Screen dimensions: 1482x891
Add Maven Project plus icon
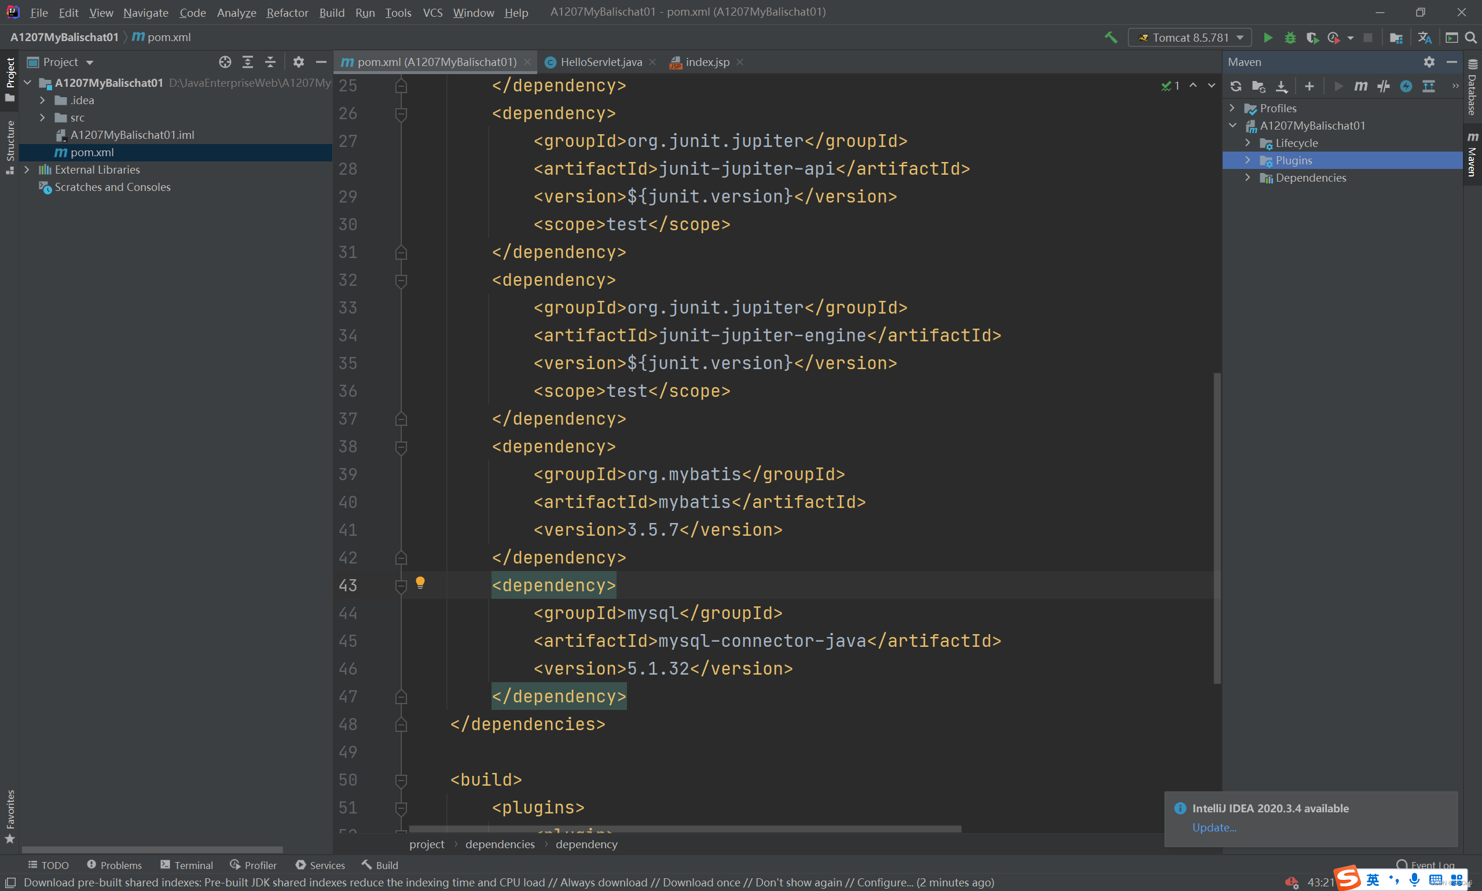[1309, 86]
